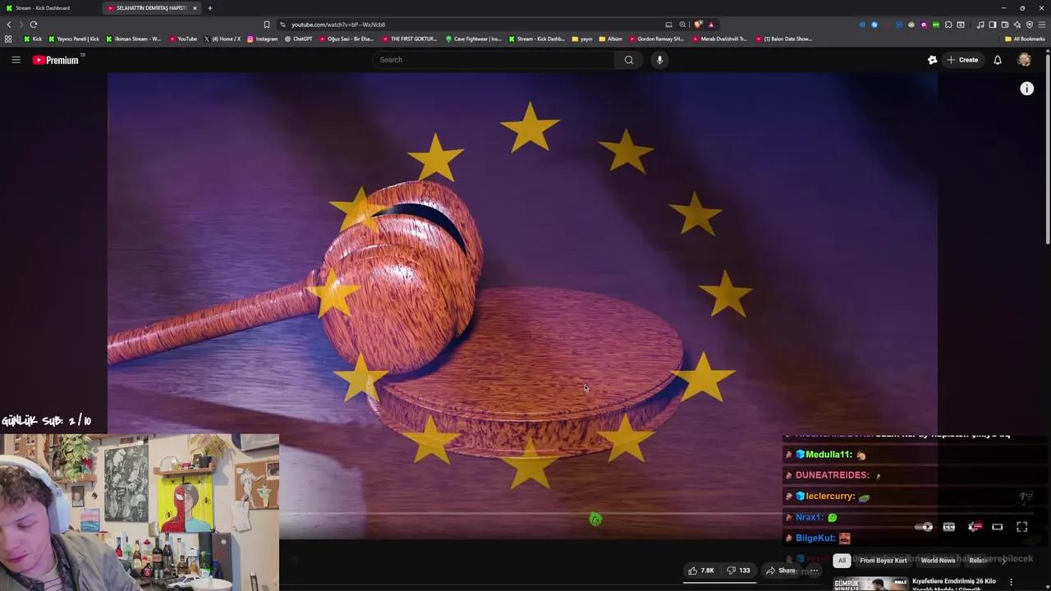The height and width of the screenshot is (591, 1051).
Task: Toggle autoplay switch in the player
Action: click(925, 527)
